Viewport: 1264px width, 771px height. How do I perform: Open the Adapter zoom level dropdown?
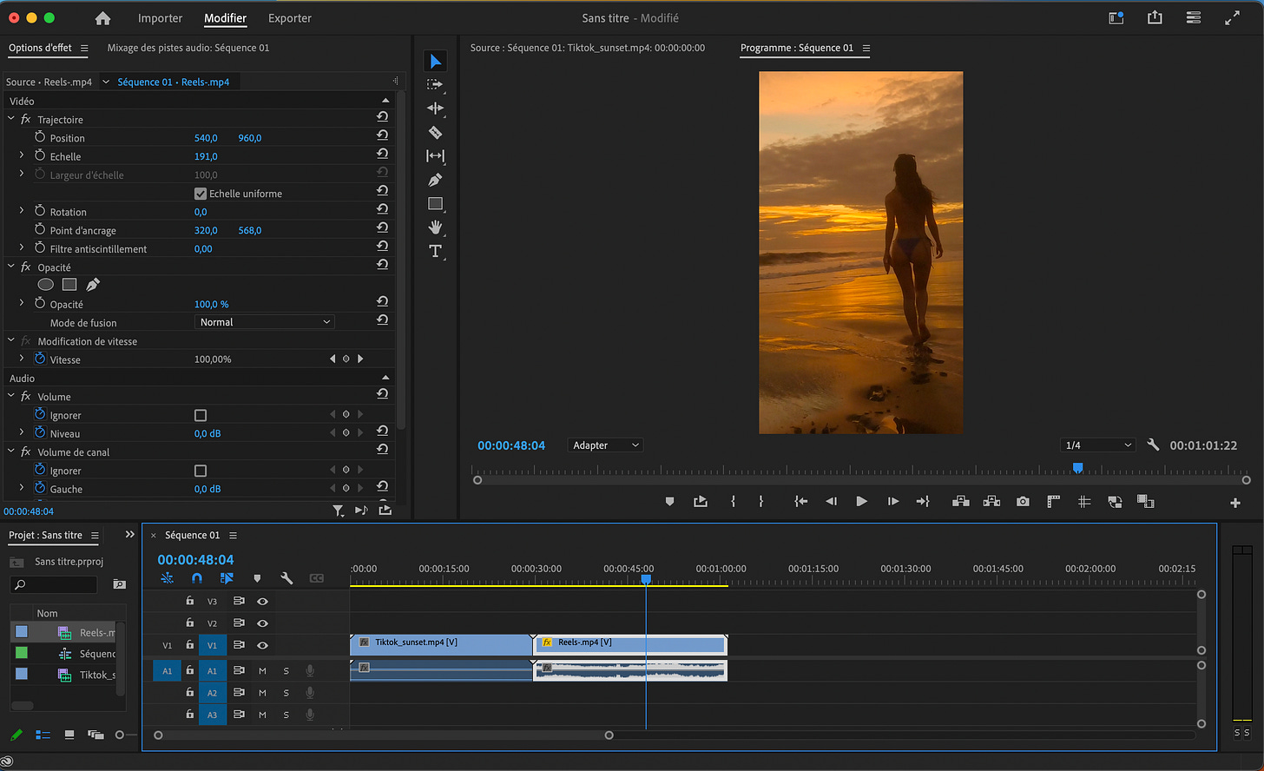click(605, 445)
